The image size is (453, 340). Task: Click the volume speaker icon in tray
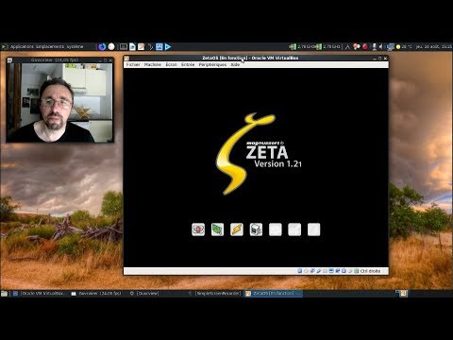coord(381,47)
